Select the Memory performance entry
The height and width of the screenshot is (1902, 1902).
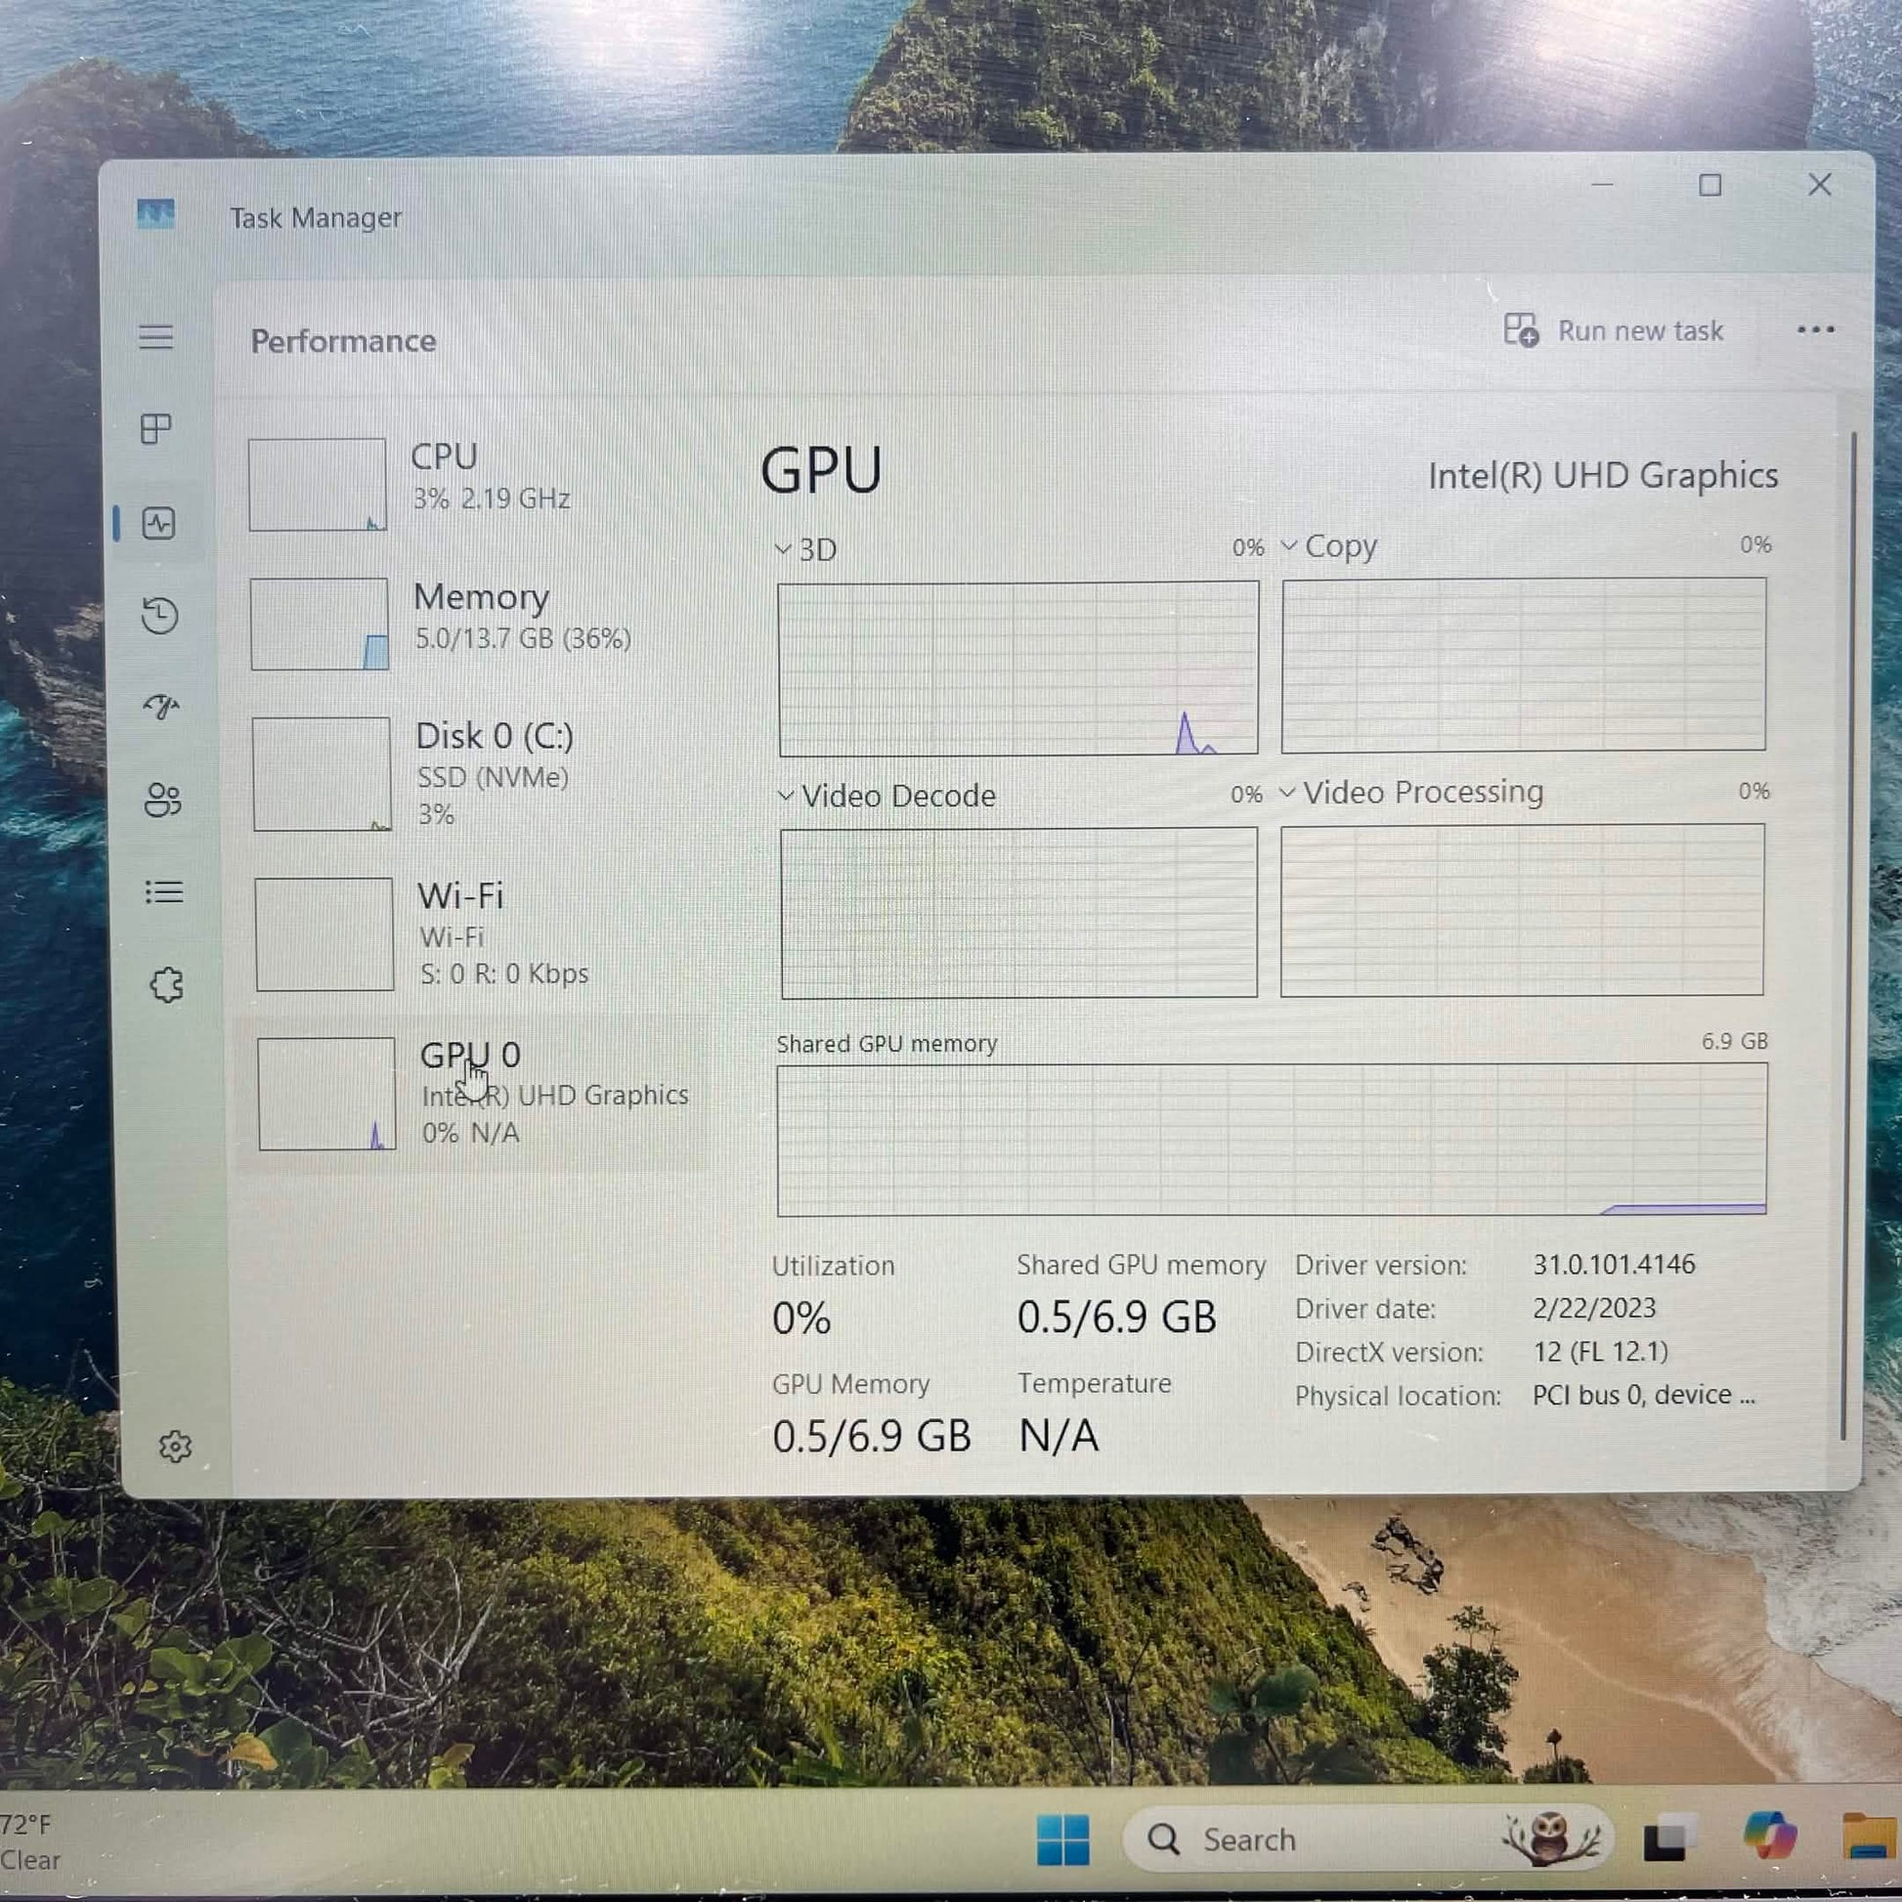471,624
